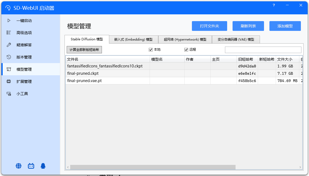This screenshot has width=309, height=176.
Task: Open the globe website icon
Action: 18,166
